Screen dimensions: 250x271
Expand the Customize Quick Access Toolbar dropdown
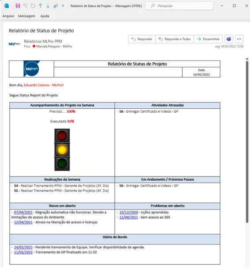(x=63, y=6)
